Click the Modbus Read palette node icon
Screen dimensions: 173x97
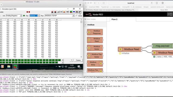point(89,40)
